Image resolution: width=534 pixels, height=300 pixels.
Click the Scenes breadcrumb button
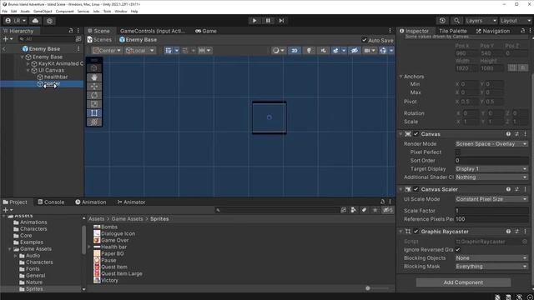99,40
